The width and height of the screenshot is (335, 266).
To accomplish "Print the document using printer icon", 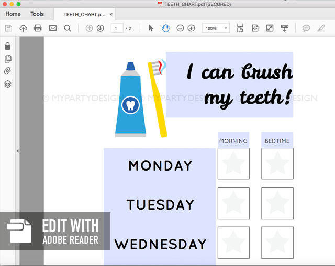I will click(x=38, y=28).
